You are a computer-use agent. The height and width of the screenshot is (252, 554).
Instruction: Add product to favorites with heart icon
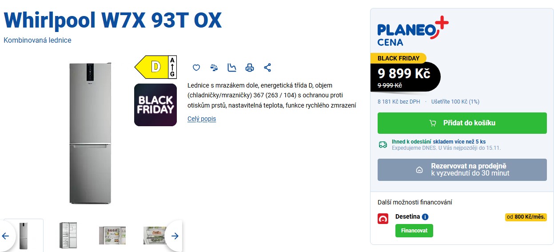[x=196, y=68]
